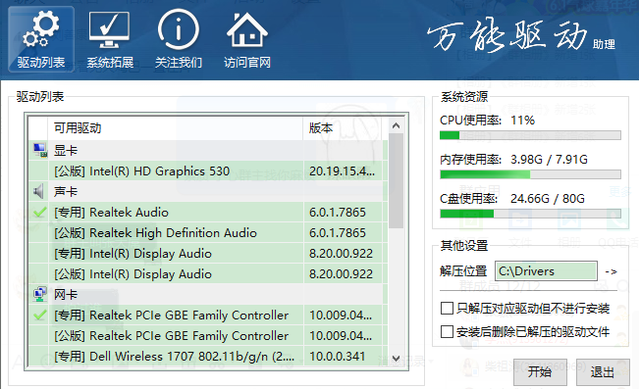Open 访问官网 house icon

(x=247, y=39)
